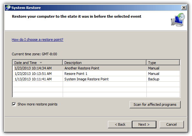Screen dimensions: 192x136
Task: Select Another Restore Point row
Action: (x=96, y=68)
